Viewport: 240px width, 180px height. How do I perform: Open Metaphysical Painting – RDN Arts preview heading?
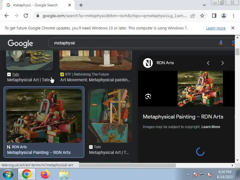[x=183, y=117]
